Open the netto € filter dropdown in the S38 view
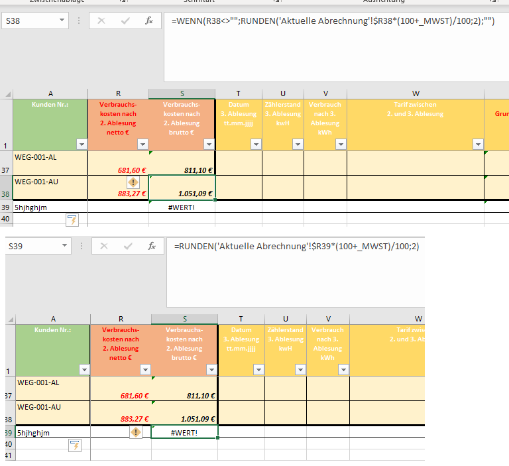The image size is (509, 466). (x=143, y=144)
